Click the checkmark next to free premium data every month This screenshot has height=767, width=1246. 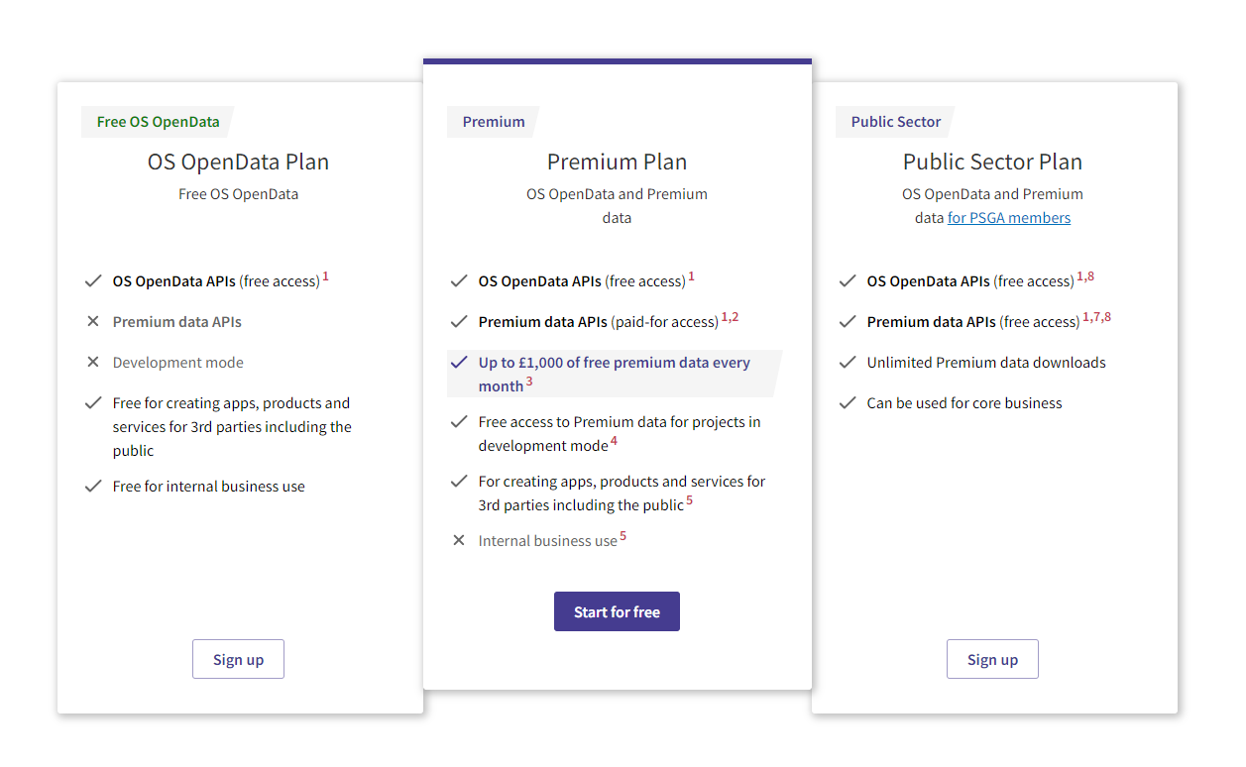[459, 363]
